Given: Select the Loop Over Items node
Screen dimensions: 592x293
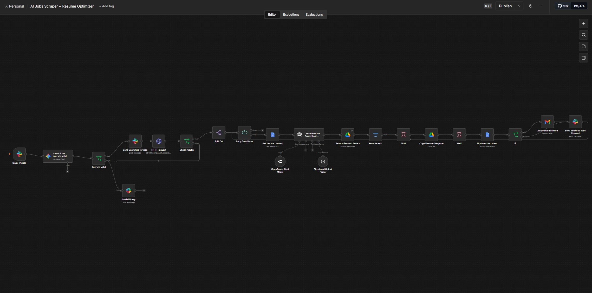Looking at the screenshot, I should click(x=244, y=133).
